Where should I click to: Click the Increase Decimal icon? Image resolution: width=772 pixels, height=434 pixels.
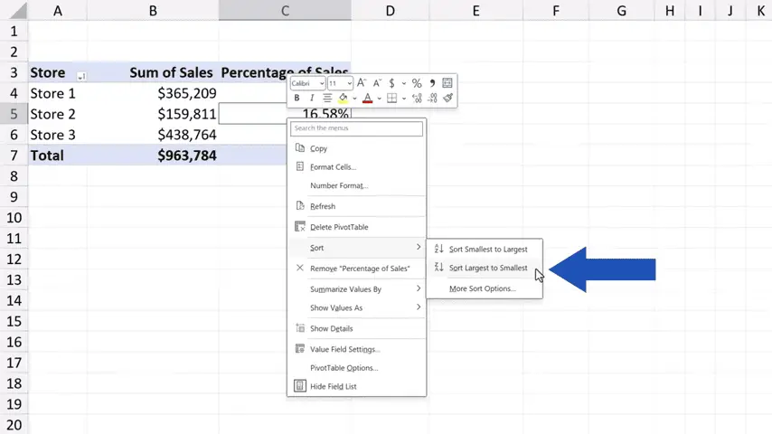[x=417, y=98]
